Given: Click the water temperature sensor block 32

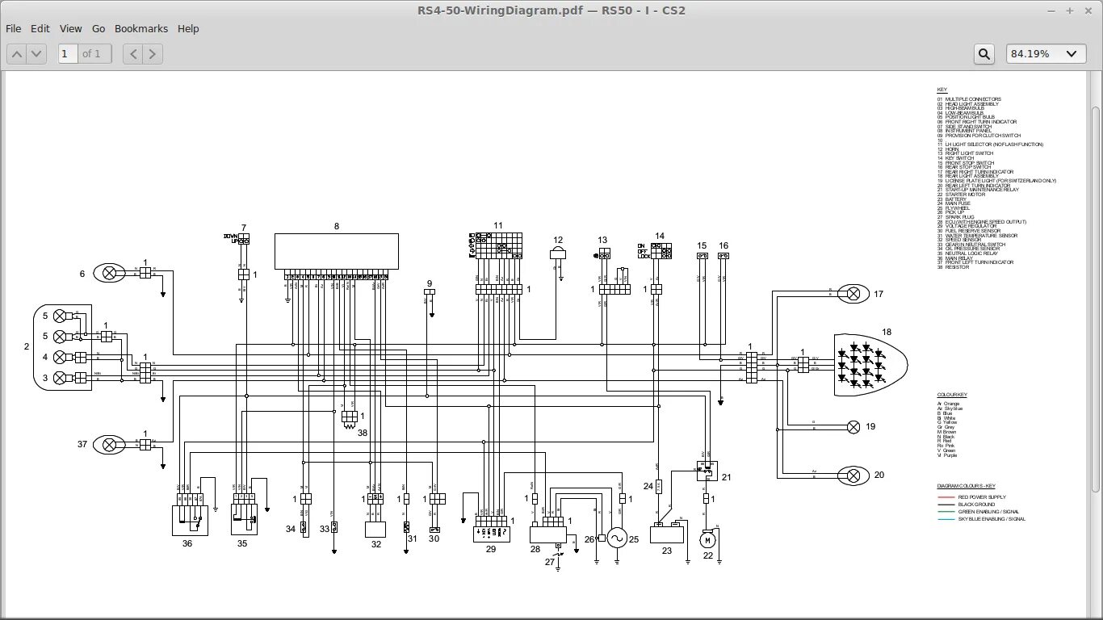Looking at the screenshot, I should (x=375, y=530).
